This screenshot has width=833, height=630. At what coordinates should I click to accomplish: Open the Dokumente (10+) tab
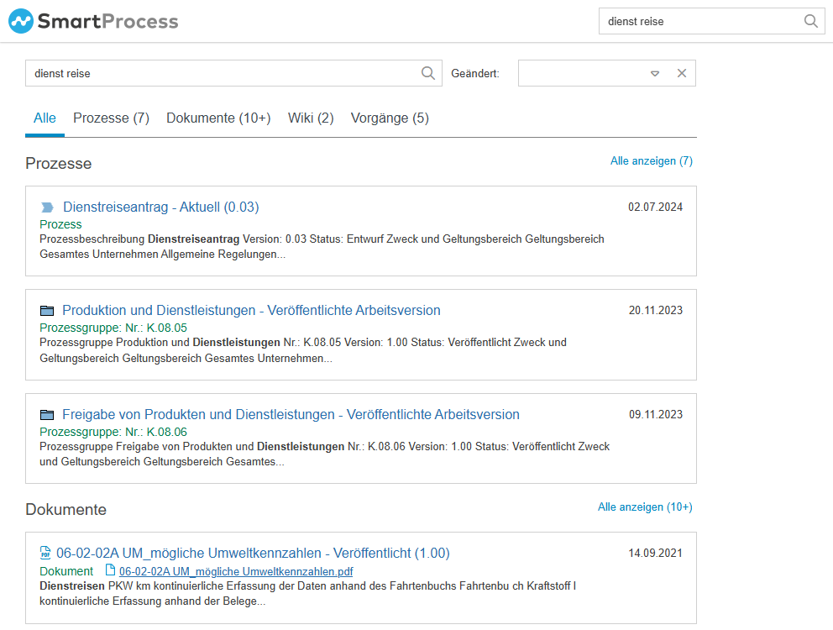pos(218,118)
